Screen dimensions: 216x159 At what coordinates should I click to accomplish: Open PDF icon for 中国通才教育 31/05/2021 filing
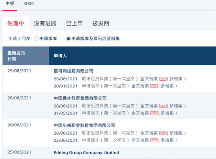click(x=154, y=113)
